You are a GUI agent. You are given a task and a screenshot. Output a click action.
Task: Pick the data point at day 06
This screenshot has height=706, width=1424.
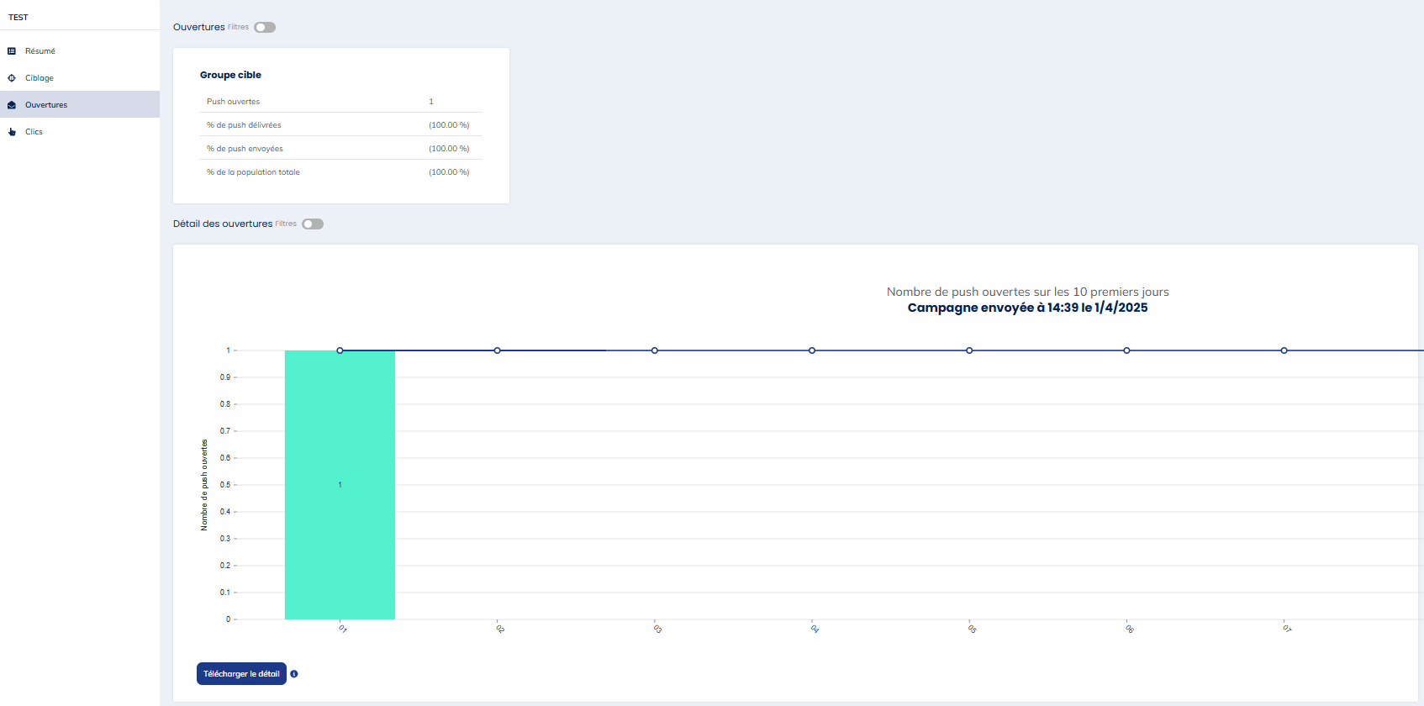point(1126,350)
